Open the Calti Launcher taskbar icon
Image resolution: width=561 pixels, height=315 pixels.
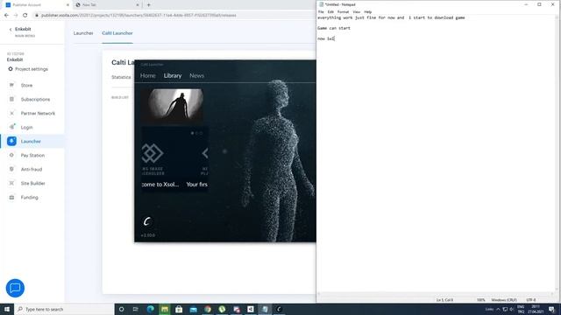click(279, 309)
